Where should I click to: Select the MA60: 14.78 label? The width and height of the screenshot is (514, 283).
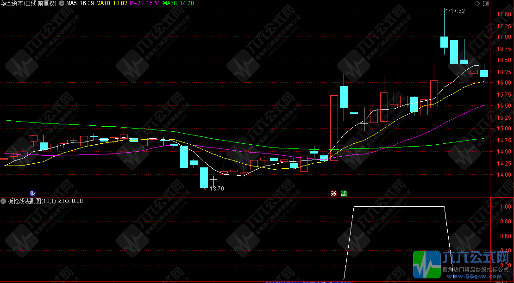[x=178, y=3]
